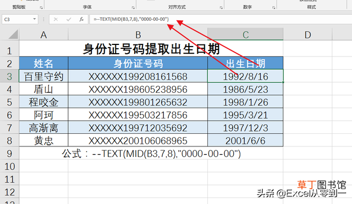Click the 公式 formula note in row 9
The height and width of the screenshot is (204, 352).
click(x=151, y=154)
